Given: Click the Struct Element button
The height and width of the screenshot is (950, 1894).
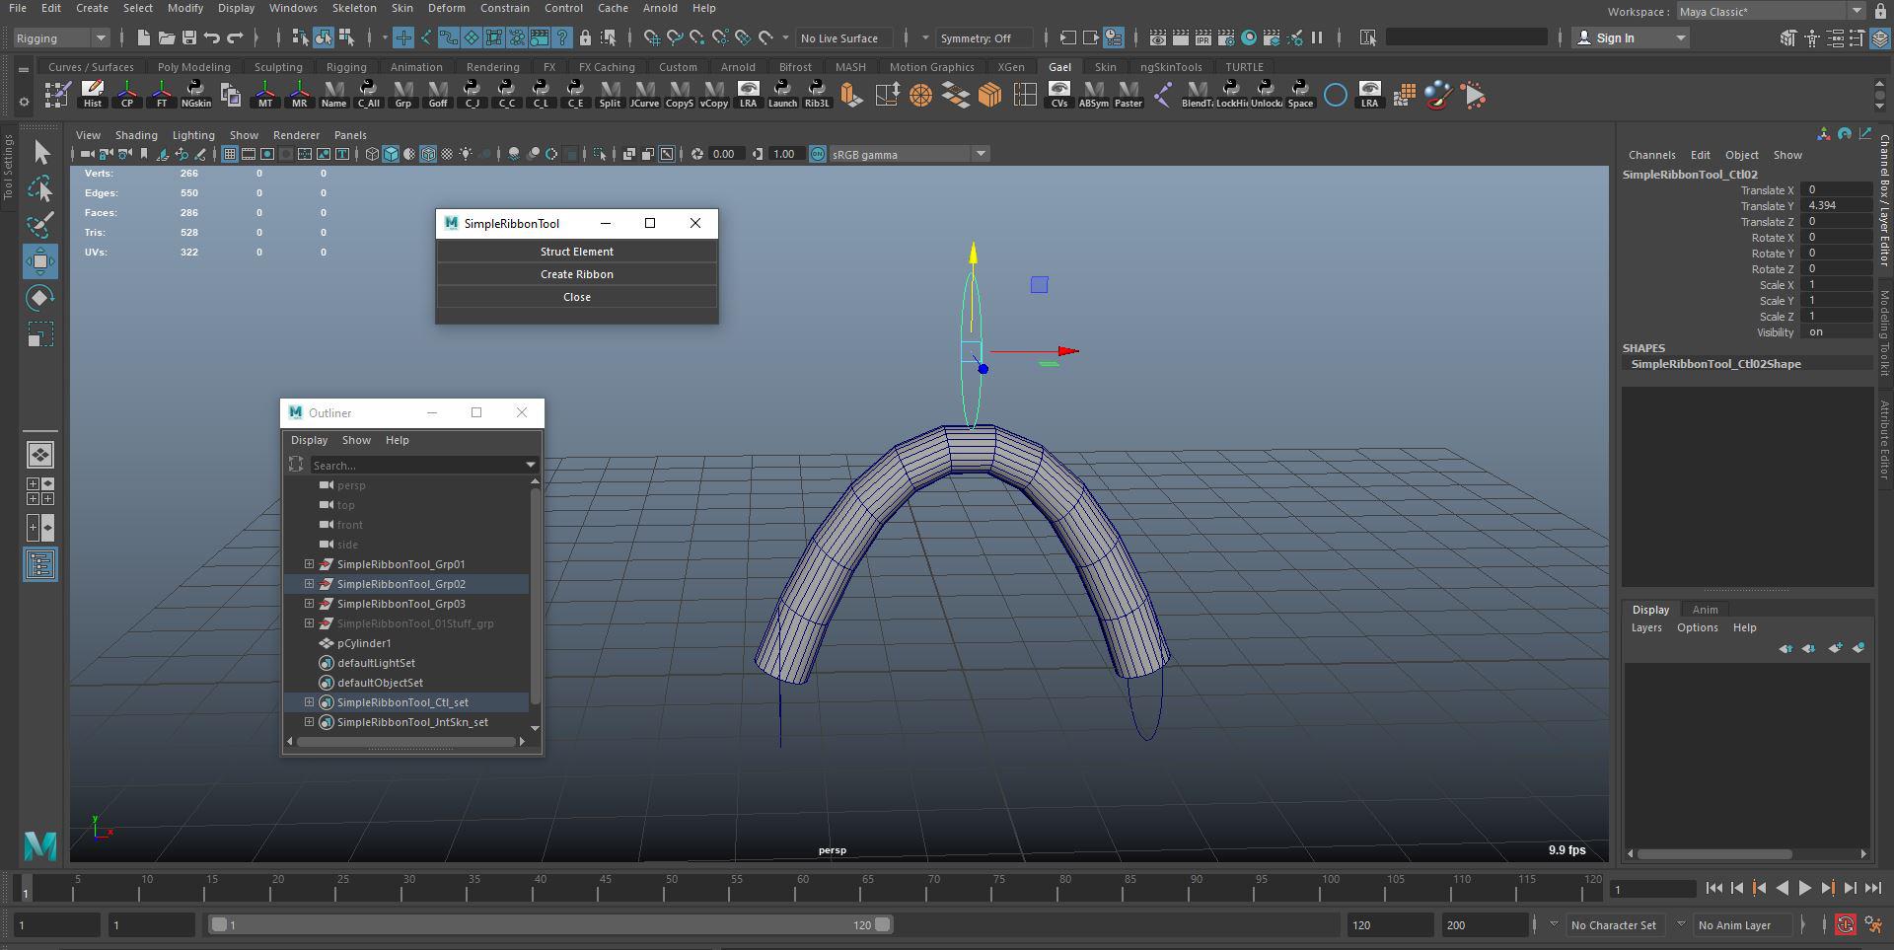Looking at the screenshot, I should click(x=576, y=252).
